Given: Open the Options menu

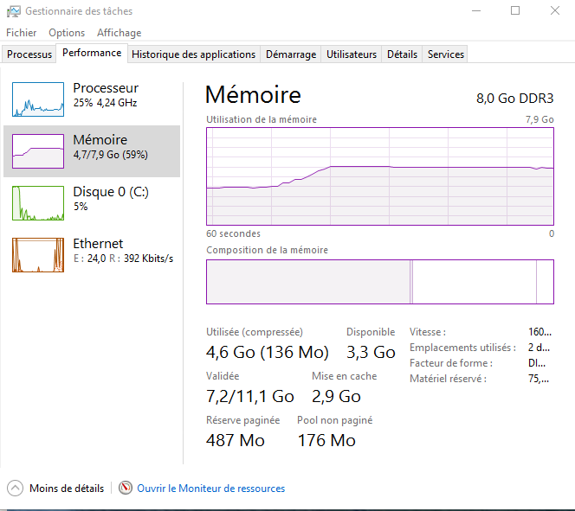Looking at the screenshot, I should (67, 33).
